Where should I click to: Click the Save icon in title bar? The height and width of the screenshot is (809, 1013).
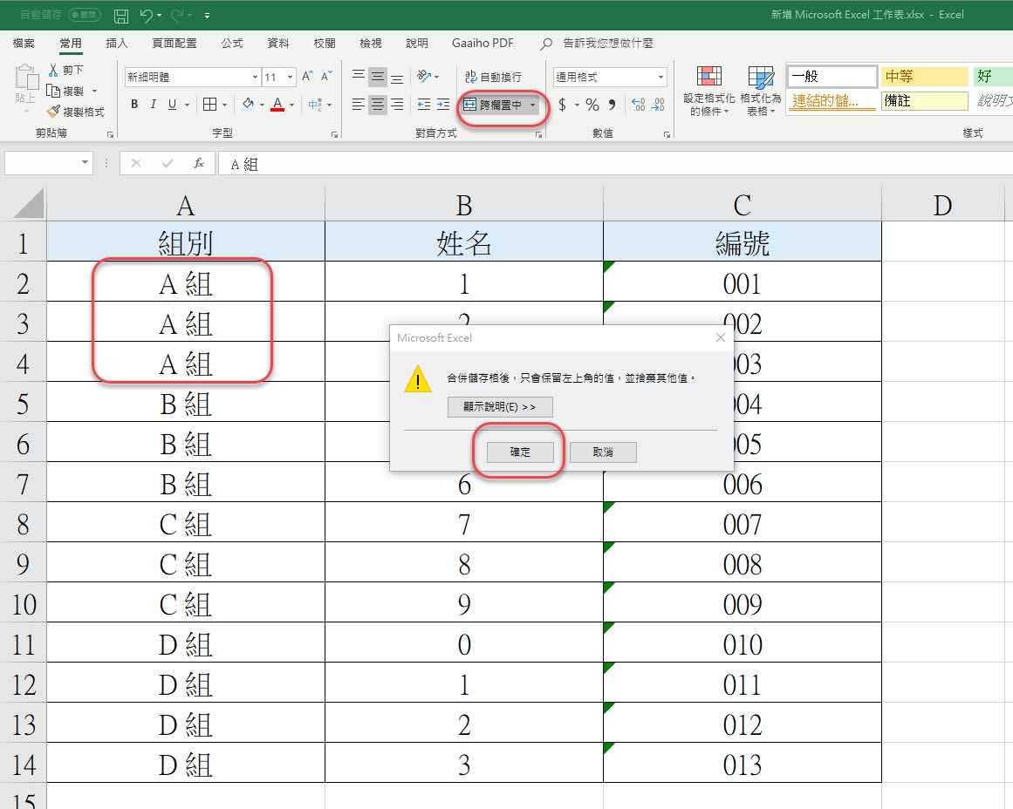tap(121, 16)
